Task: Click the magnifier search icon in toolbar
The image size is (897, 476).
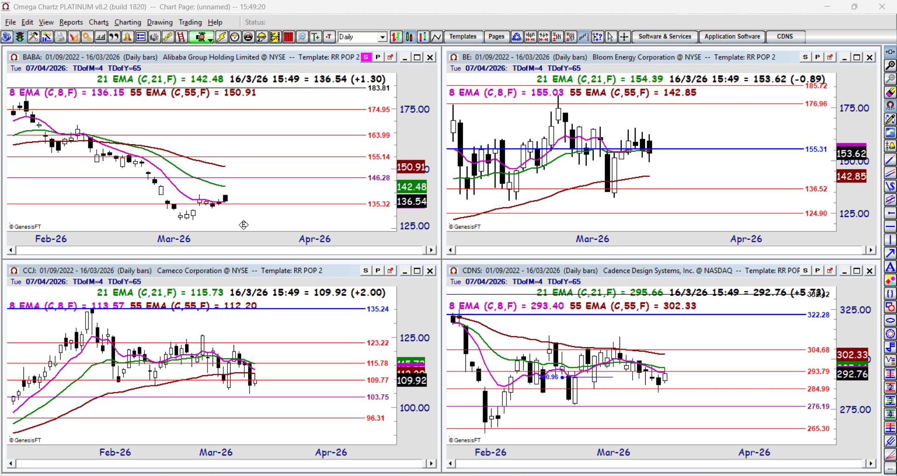Action: click(302, 37)
